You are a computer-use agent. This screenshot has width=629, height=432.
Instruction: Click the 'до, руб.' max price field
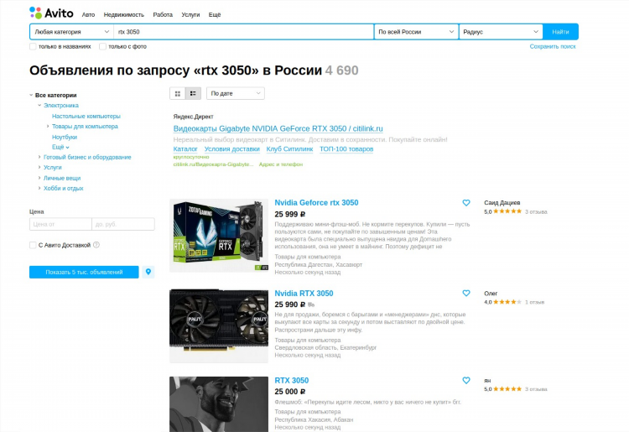(x=123, y=224)
